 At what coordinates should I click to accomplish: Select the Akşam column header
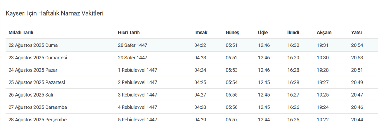point(324,33)
